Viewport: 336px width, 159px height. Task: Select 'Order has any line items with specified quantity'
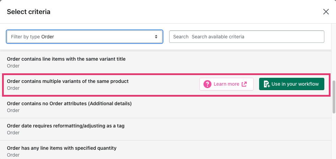pyautogui.click(x=62, y=148)
